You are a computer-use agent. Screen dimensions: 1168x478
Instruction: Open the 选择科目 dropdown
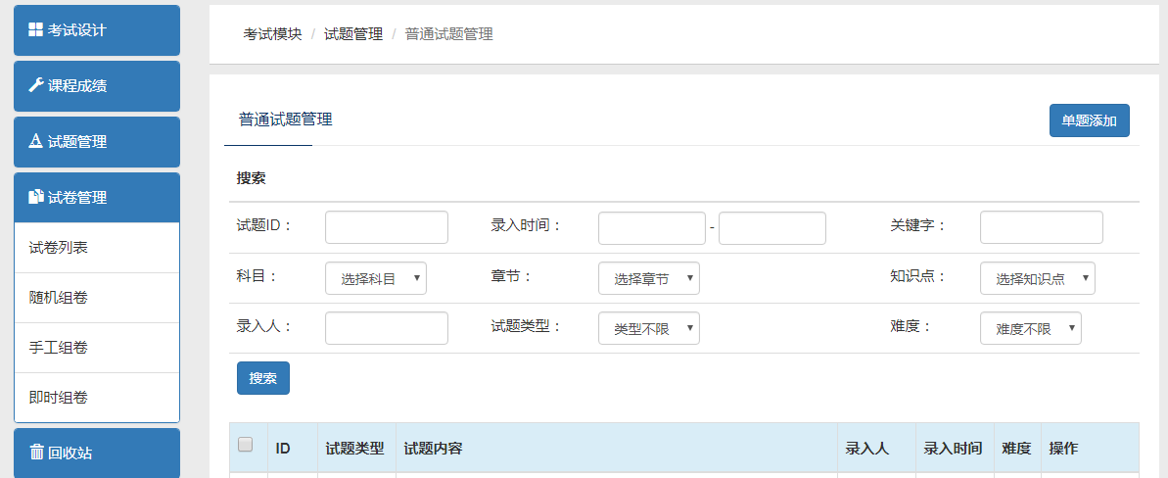click(376, 279)
